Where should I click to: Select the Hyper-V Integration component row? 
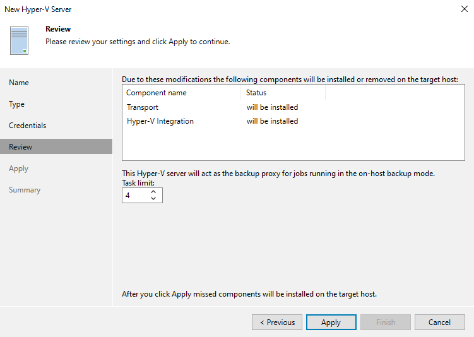coord(160,121)
